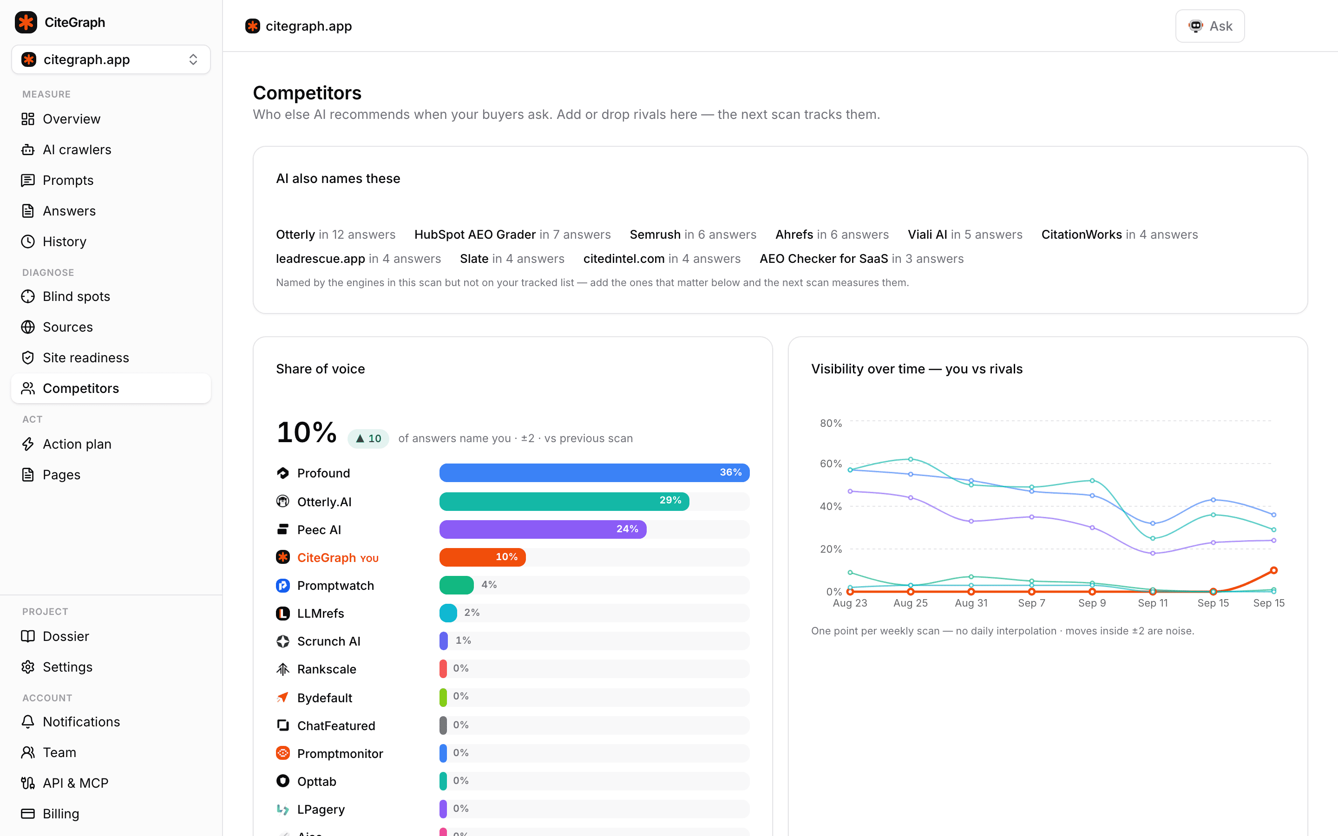Click the Viali AI suggested competitor
Screen dimensions: 1338x836
tap(927, 235)
